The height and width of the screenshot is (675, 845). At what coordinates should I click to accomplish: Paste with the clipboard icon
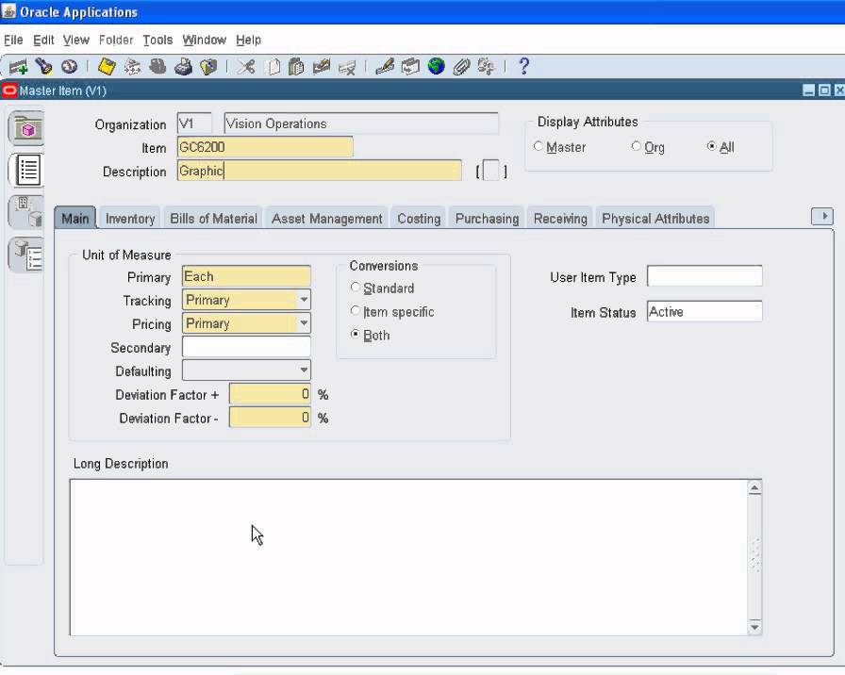[296, 67]
